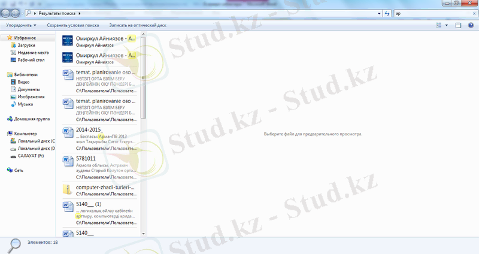Viewport: 479px width, 254px height.
Task: Open the Загрузки folder in the sidebar
Action: click(26, 45)
